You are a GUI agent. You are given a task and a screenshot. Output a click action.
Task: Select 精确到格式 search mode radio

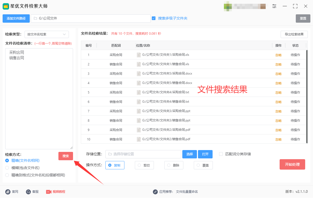(x=7, y=175)
